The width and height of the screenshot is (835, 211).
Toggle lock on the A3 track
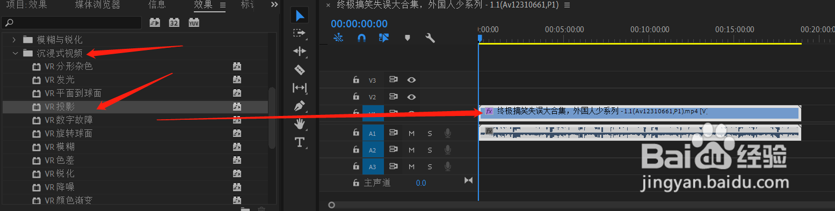(x=355, y=166)
